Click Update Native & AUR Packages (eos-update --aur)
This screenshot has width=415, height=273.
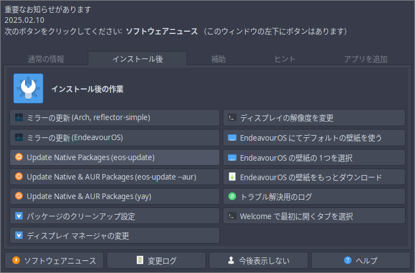[114, 177]
